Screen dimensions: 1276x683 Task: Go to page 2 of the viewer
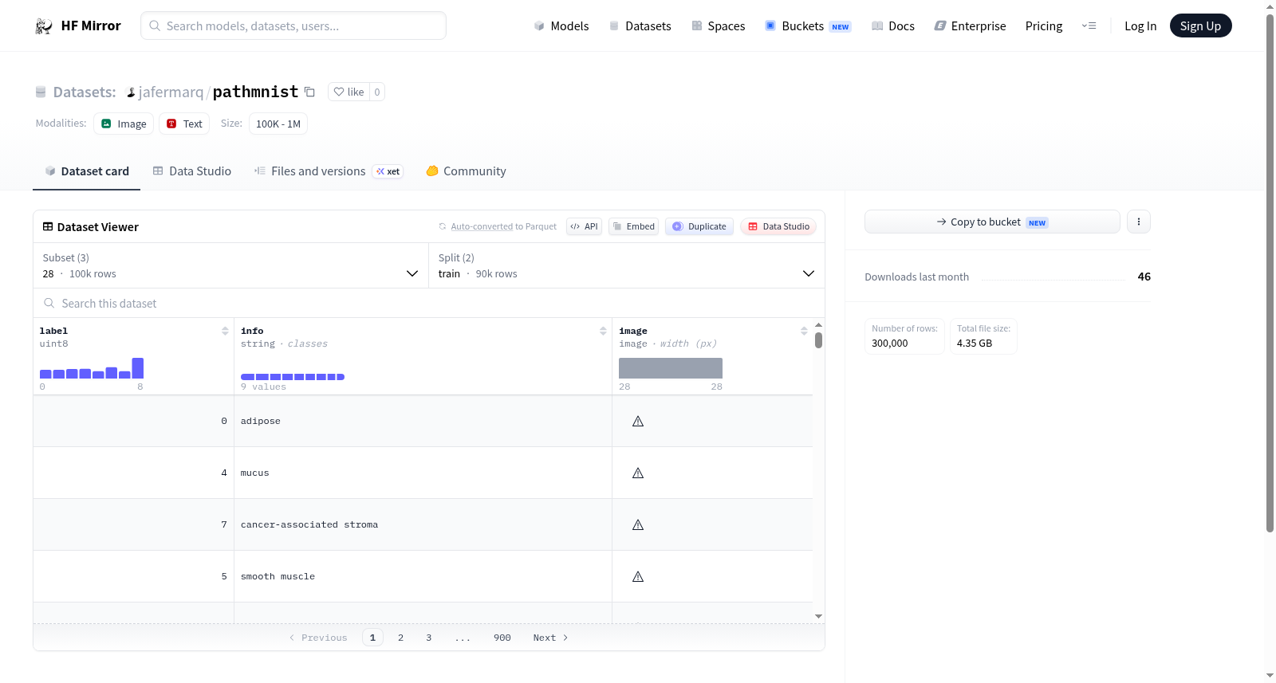(x=401, y=638)
